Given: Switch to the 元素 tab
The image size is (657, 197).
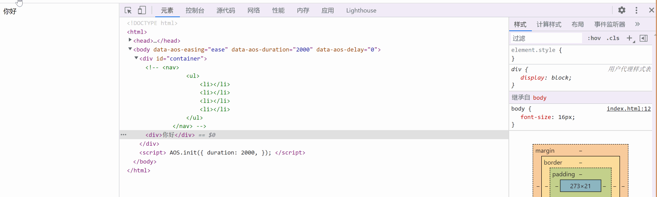Looking at the screenshot, I should point(167,10).
